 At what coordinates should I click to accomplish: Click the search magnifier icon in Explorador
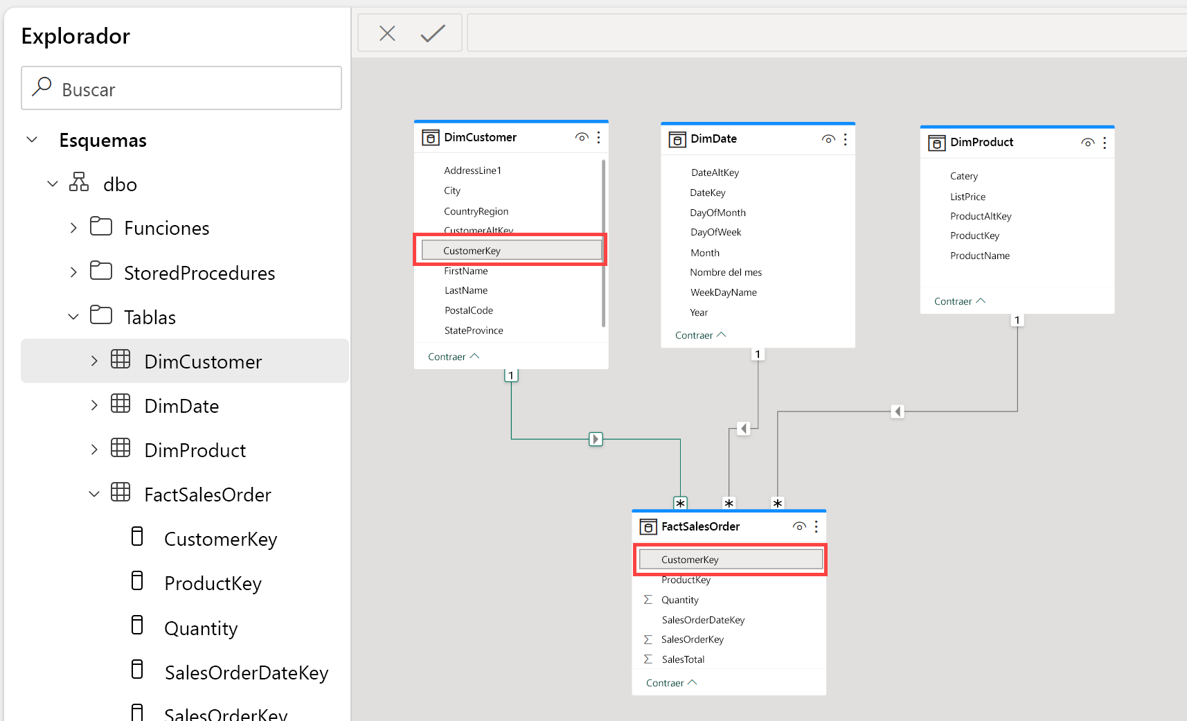pos(41,88)
